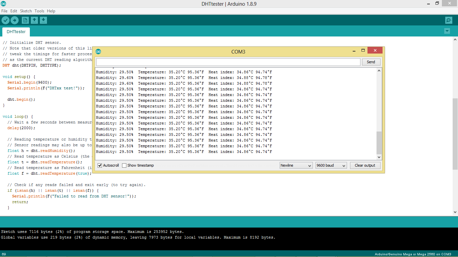Click '// Check if any reads failed' comment
Viewport: 458px width, 257px height.
[76, 185]
